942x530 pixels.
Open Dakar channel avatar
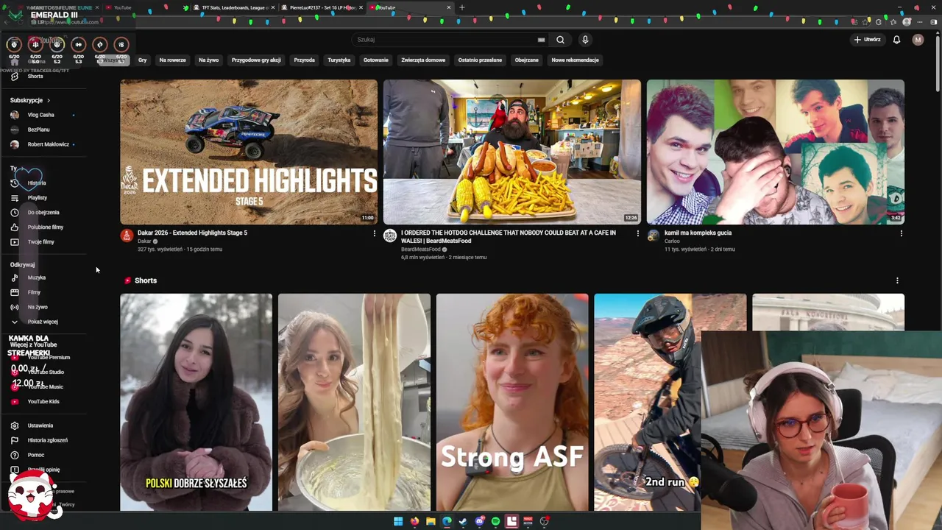click(x=127, y=236)
